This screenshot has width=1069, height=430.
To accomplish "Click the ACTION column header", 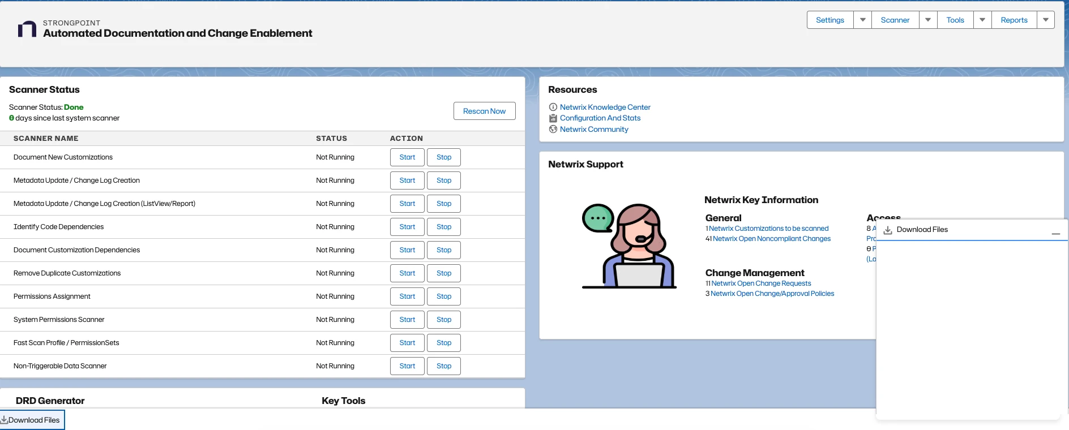I will 407,139.
